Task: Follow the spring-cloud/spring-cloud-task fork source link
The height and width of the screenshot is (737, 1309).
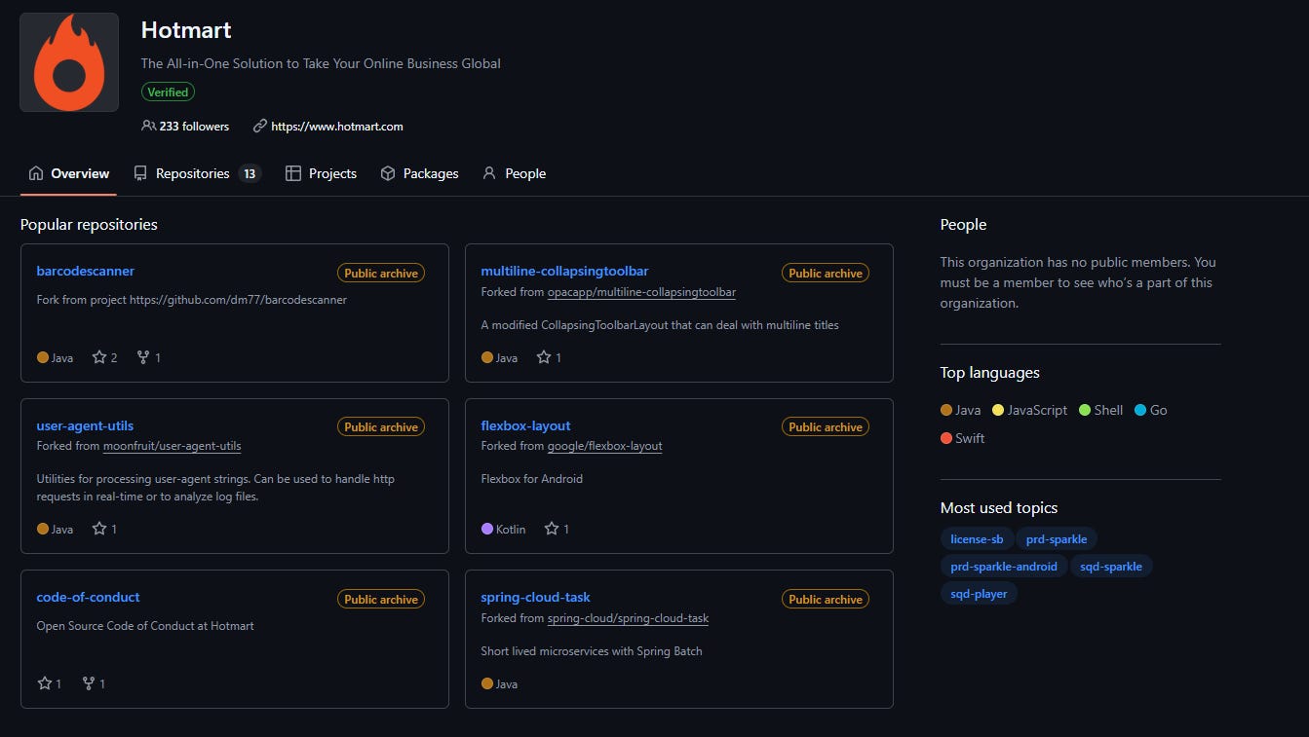Action: click(x=628, y=618)
